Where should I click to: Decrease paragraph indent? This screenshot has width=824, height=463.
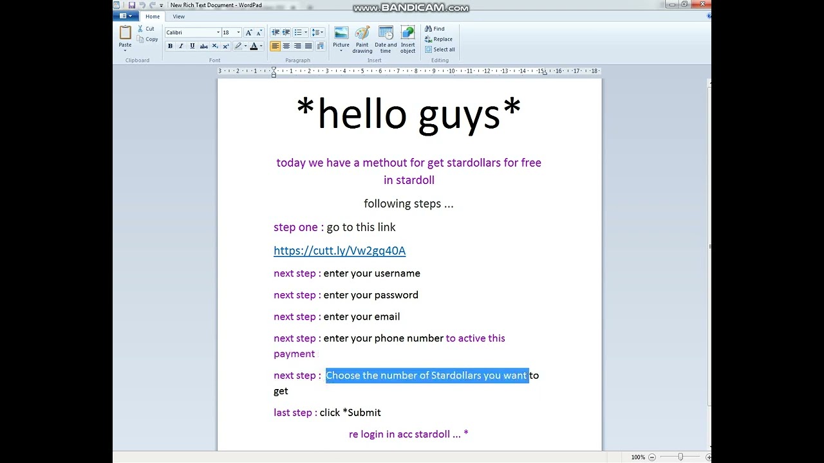pyautogui.click(x=276, y=32)
